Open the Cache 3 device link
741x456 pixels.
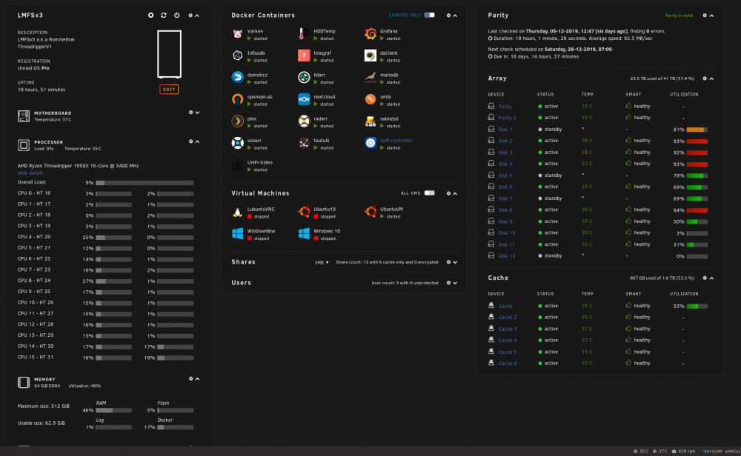pos(508,329)
